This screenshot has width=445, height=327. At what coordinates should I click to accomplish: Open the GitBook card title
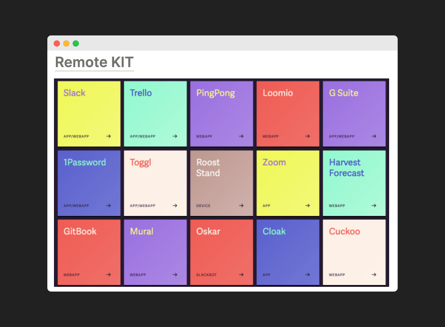(x=80, y=232)
